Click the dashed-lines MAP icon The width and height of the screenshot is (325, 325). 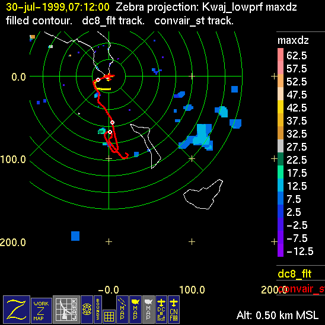122,309
